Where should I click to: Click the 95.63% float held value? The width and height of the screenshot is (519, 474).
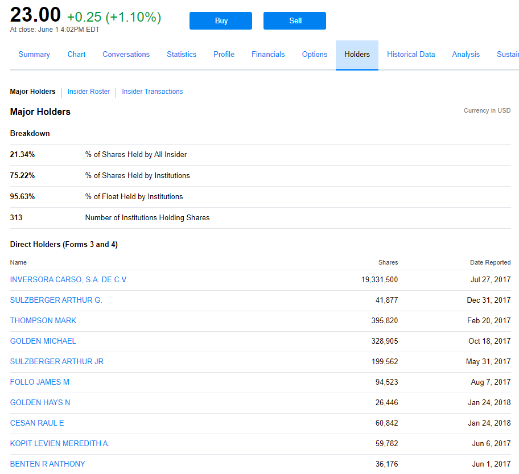coord(23,197)
